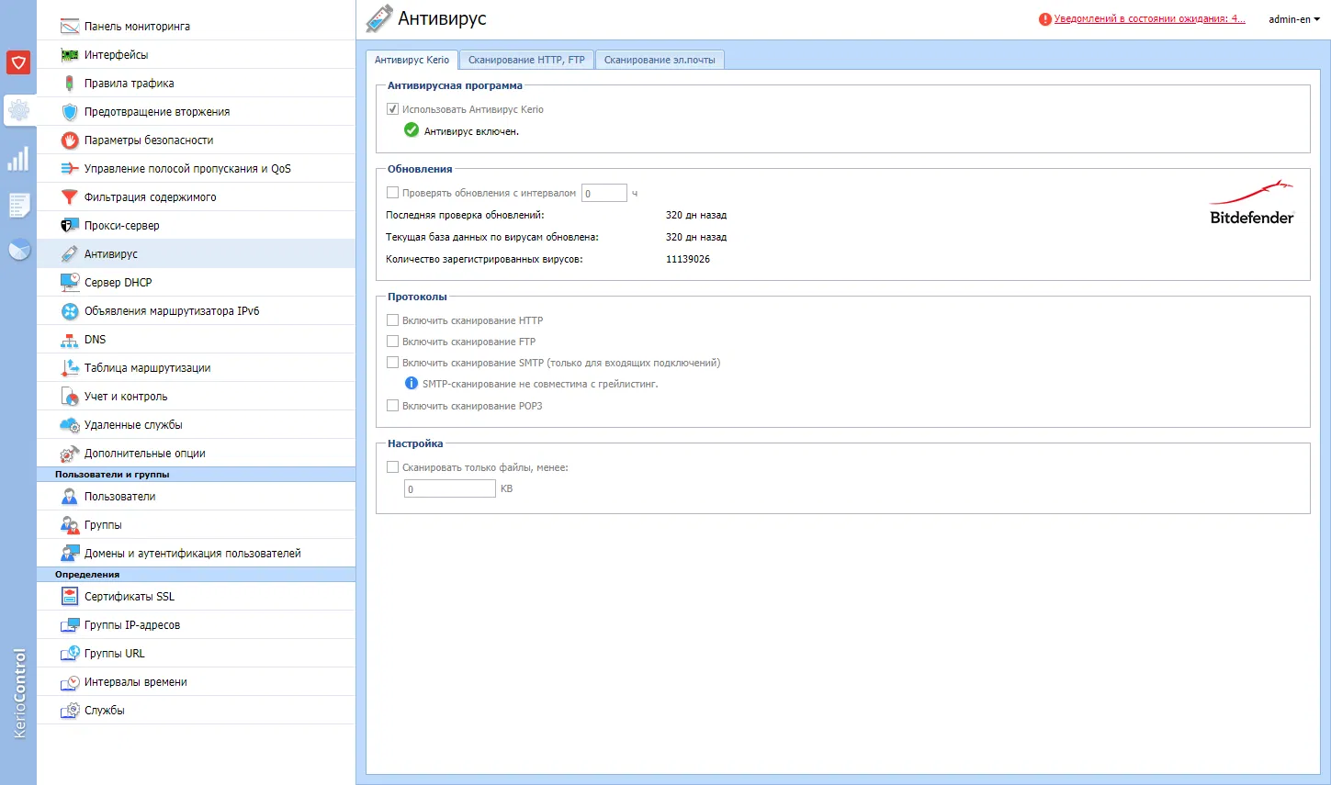Click the Таблица маршрутизации icon
Screen dimensions: 1331x785
[70, 368]
